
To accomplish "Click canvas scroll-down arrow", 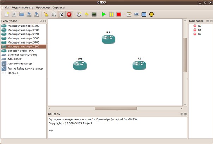I will click(x=185, y=105).
